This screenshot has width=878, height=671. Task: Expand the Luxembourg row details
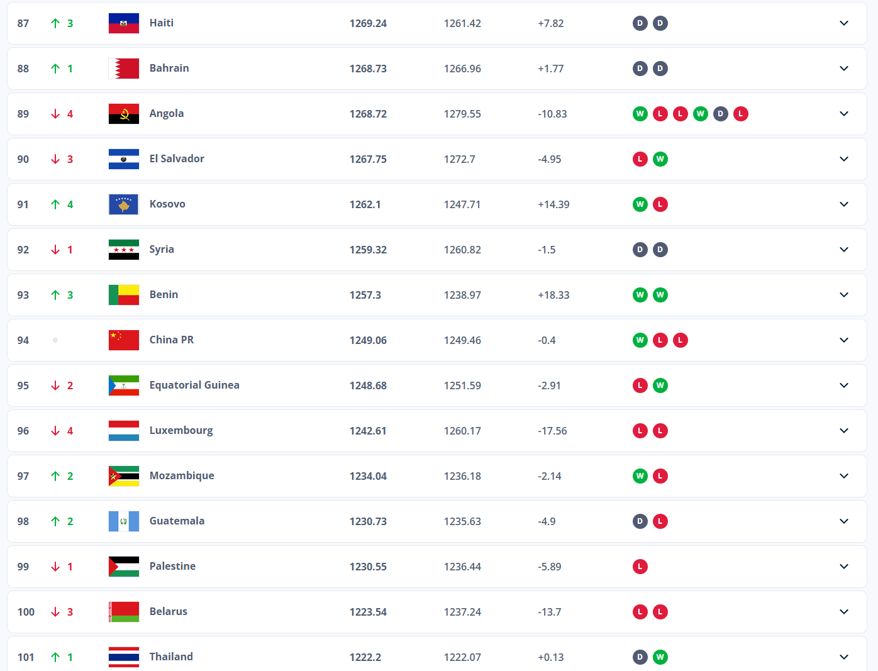843,431
